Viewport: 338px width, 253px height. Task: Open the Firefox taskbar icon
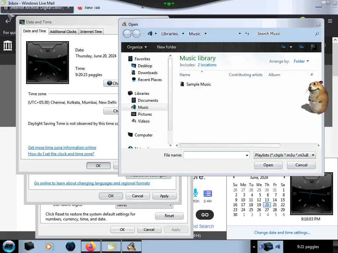90,246
